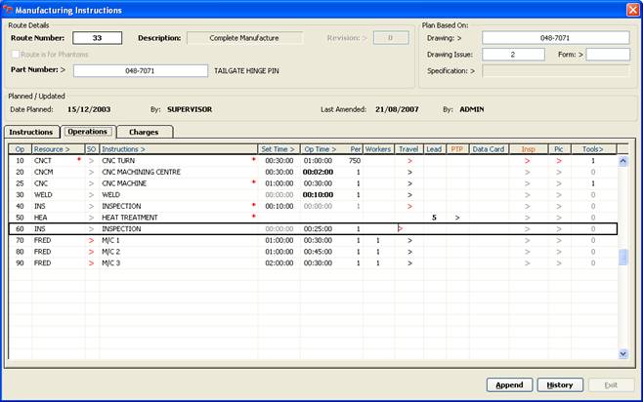Close the Manufacturing Instructions window

pos(633,10)
